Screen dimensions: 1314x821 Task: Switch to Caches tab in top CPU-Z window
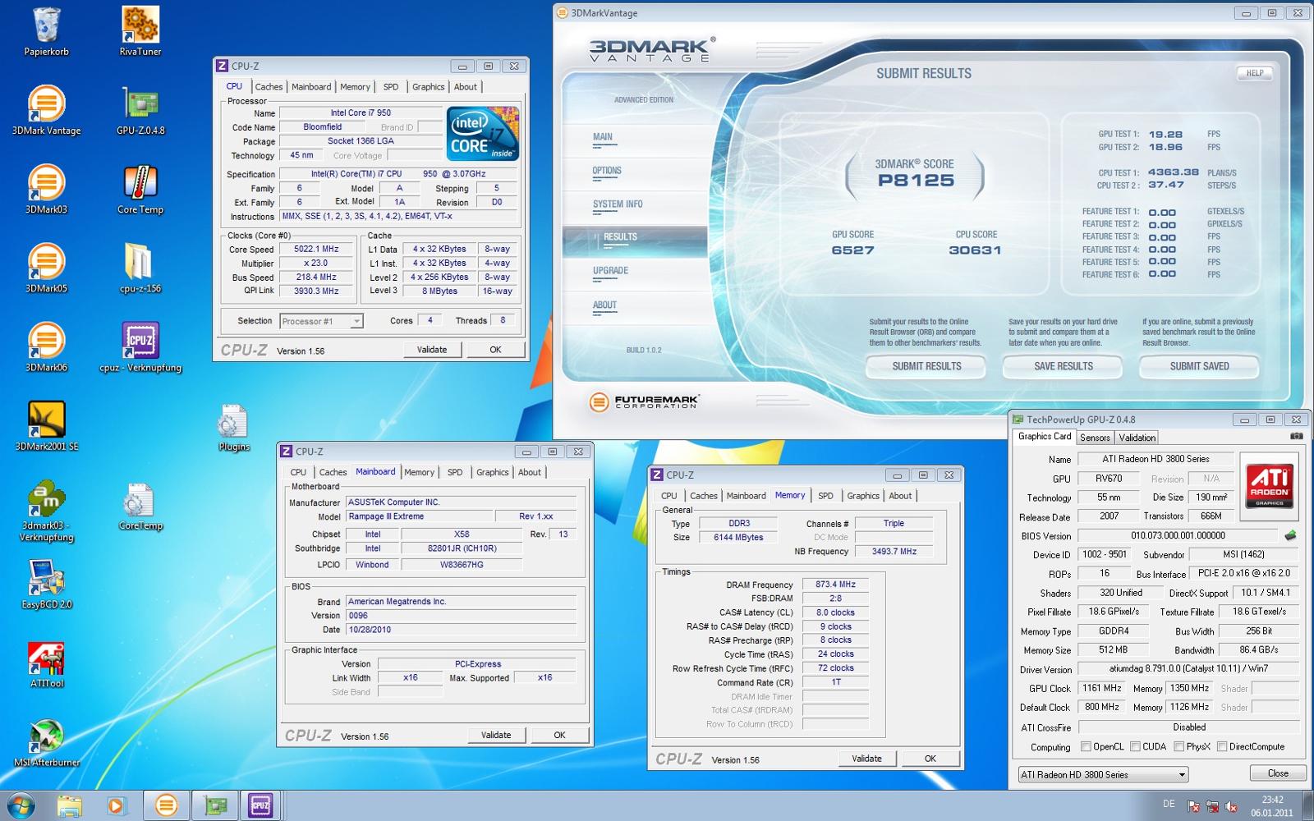pyautogui.click(x=269, y=87)
